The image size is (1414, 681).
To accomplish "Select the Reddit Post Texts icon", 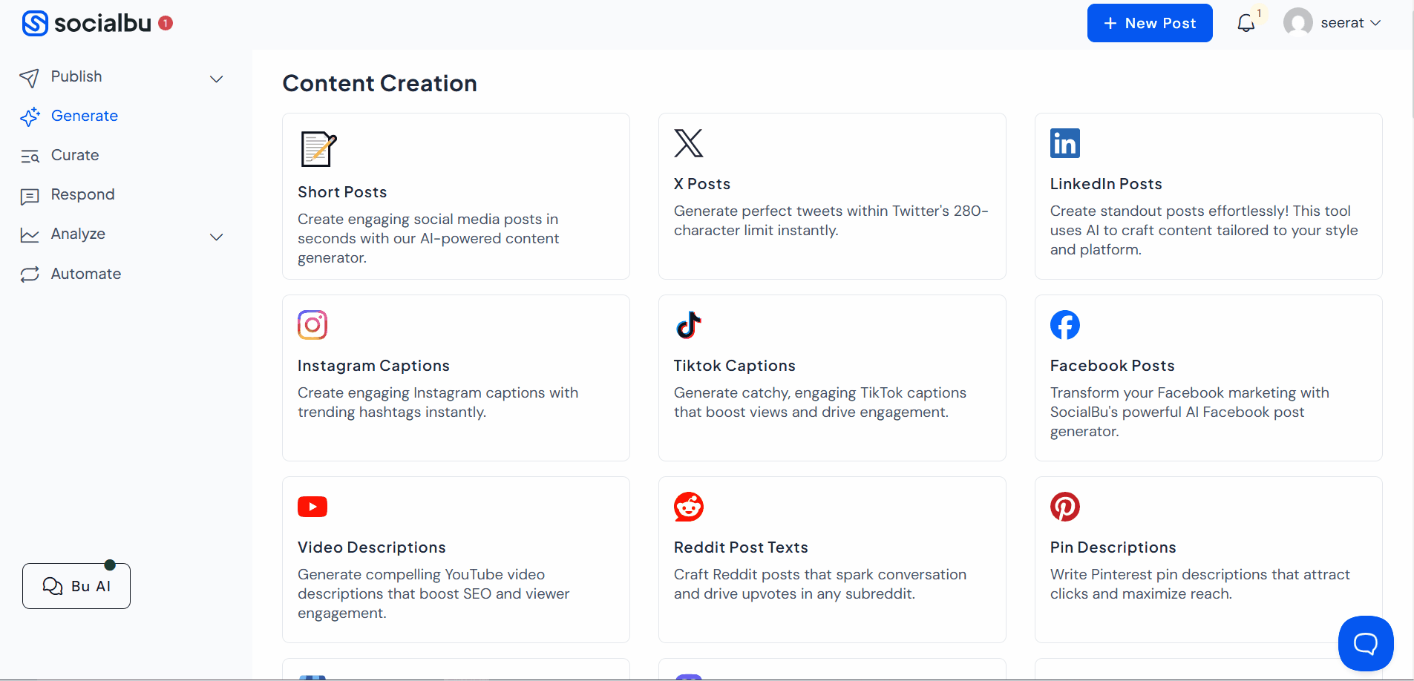I will click(x=687, y=506).
